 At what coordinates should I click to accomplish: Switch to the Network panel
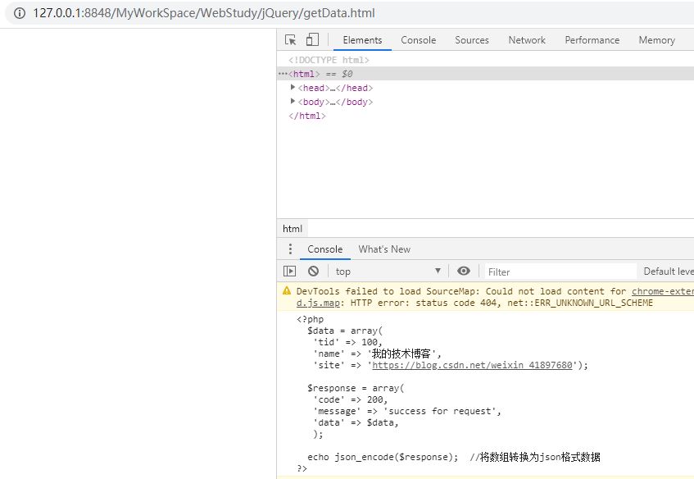coord(526,39)
